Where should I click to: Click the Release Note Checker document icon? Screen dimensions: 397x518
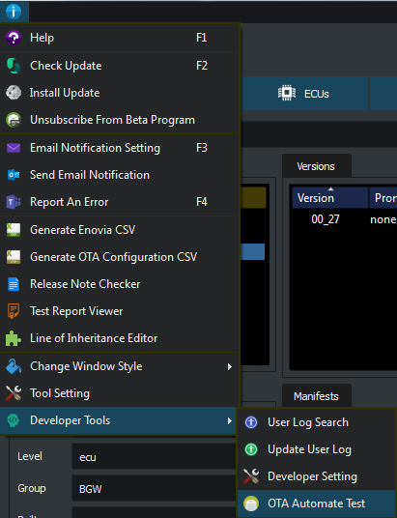(14, 284)
